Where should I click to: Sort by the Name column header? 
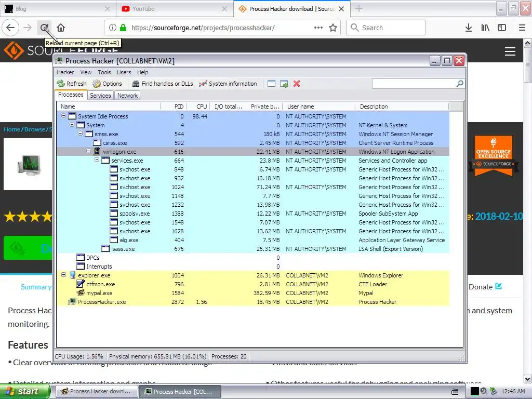[x=108, y=107]
